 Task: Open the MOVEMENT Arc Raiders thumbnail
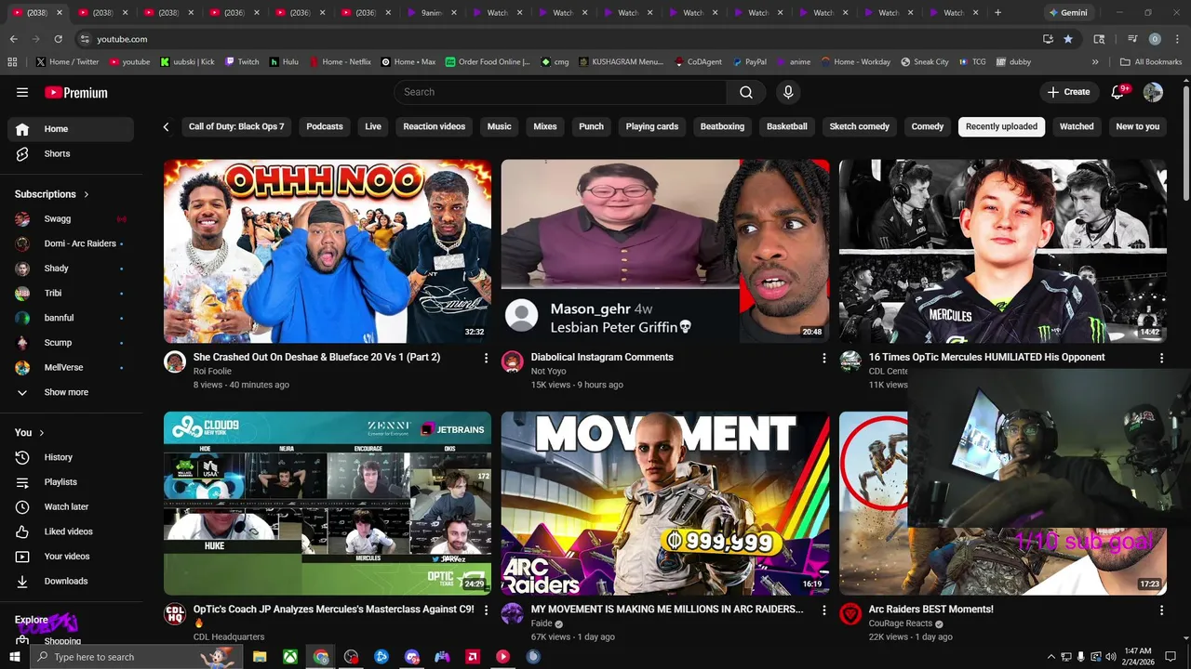click(665, 503)
